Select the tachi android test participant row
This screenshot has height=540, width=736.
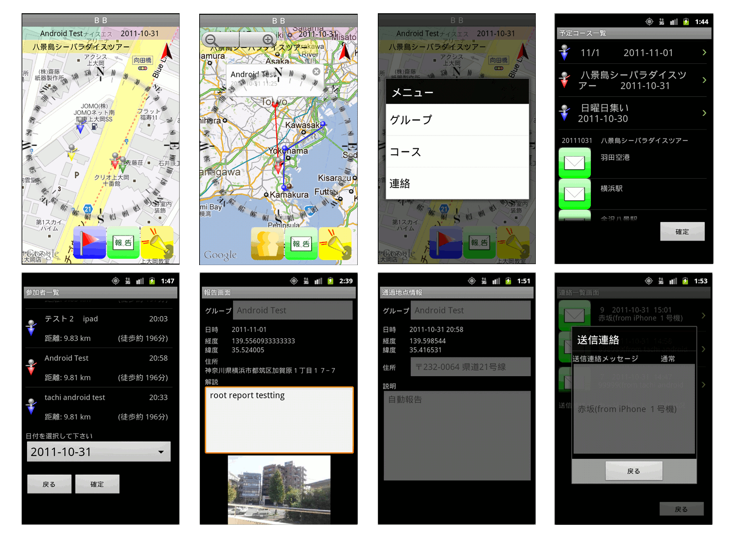(x=99, y=406)
